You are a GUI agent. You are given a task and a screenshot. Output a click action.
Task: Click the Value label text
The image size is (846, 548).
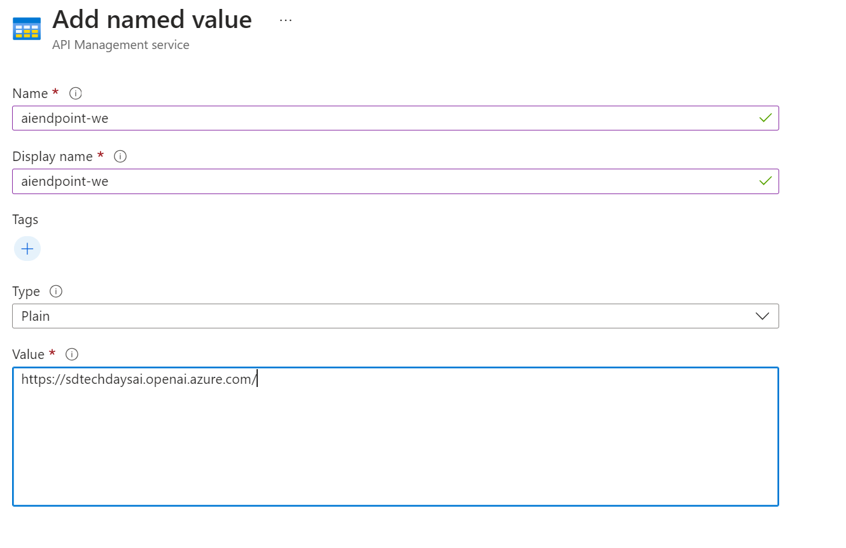tap(29, 355)
